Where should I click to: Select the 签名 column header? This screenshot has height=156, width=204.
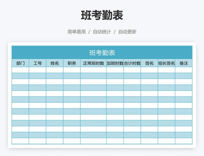(x=149, y=63)
